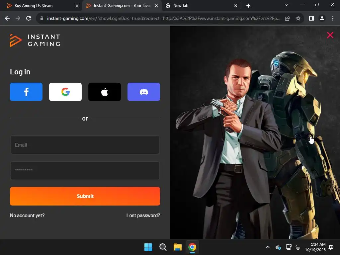Open the Windows Start menu
The image size is (340, 255).
tap(148, 247)
